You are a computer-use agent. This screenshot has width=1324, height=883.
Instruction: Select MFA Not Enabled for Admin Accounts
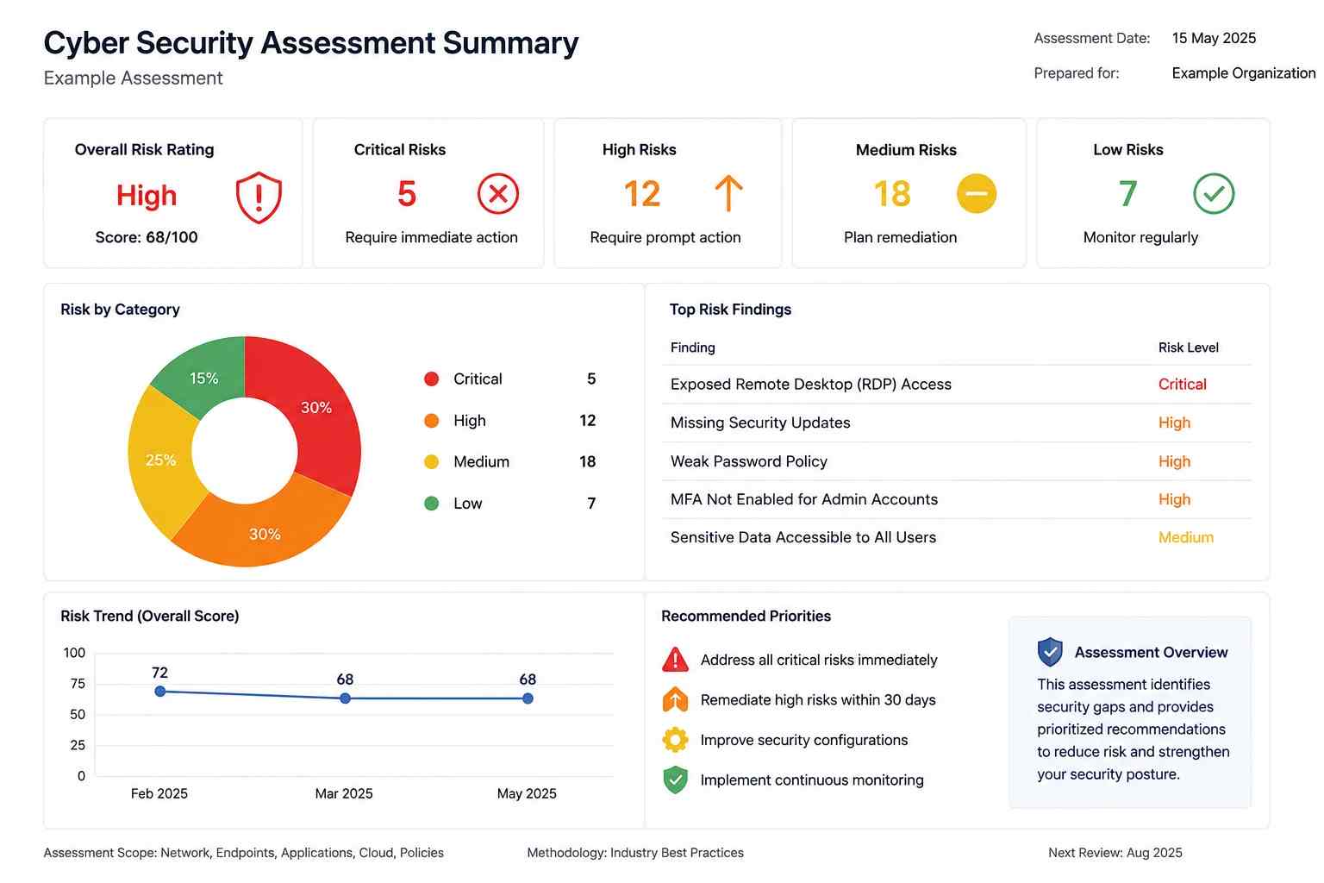click(804, 499)
